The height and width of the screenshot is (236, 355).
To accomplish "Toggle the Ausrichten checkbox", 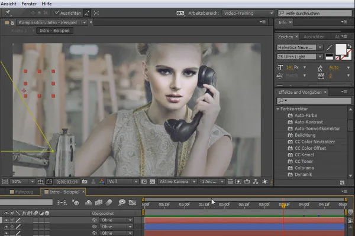I will tap(57, 12).
